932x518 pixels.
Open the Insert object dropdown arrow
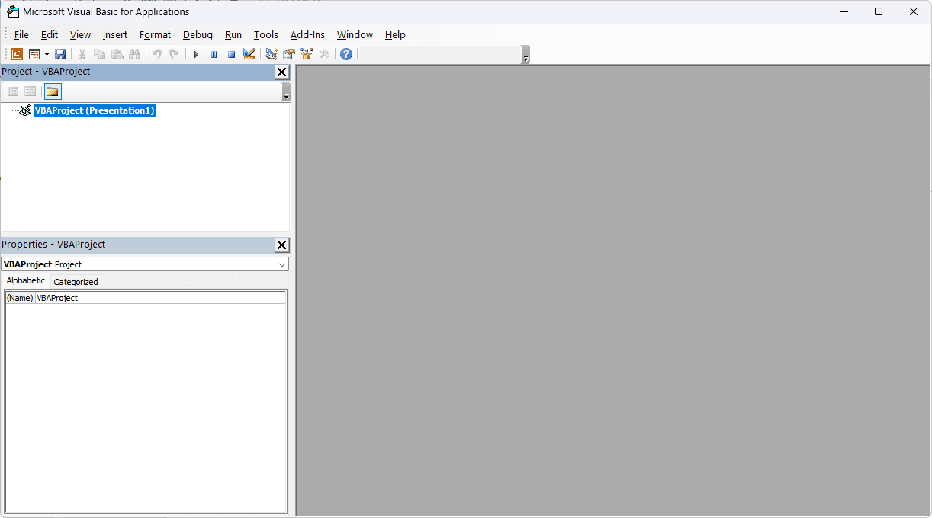(47, 54)
